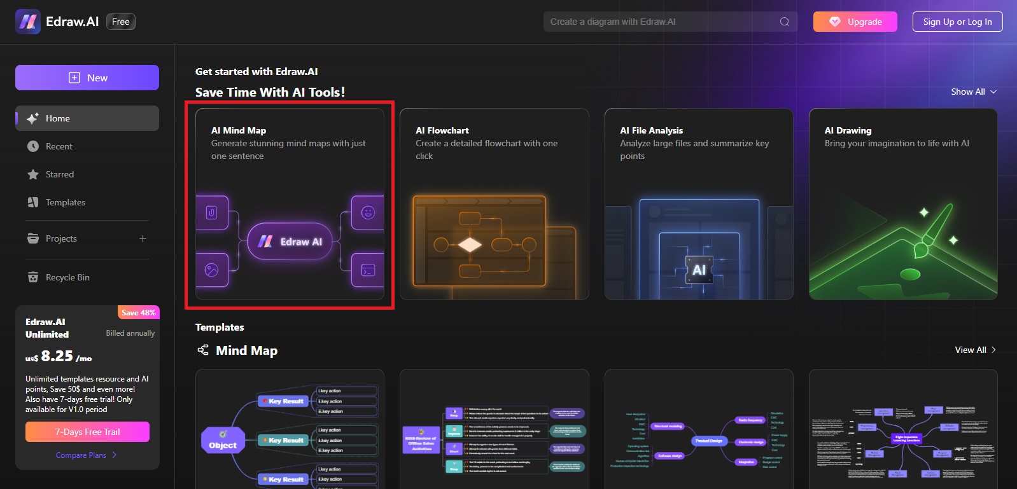The width and height of the screenshot is (1017, 489).
Task: Go to the Templates sidebar item
Action: point(87,202)
